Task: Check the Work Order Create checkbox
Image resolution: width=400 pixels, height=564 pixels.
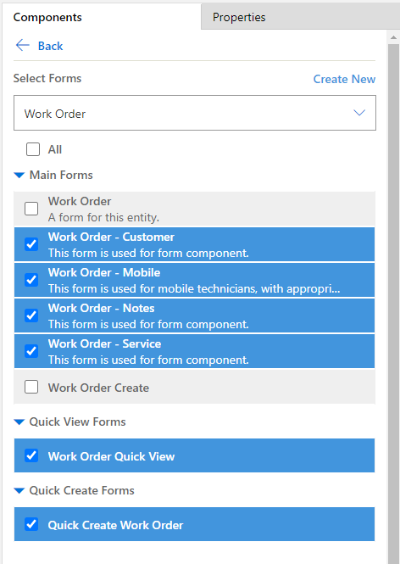Action: (31, 387)
